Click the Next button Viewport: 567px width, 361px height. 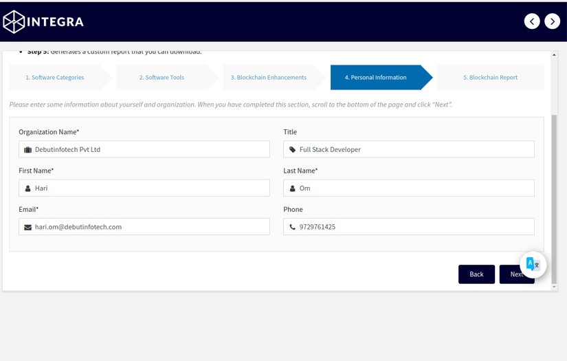pyautogui.click(x=517, y=274)
